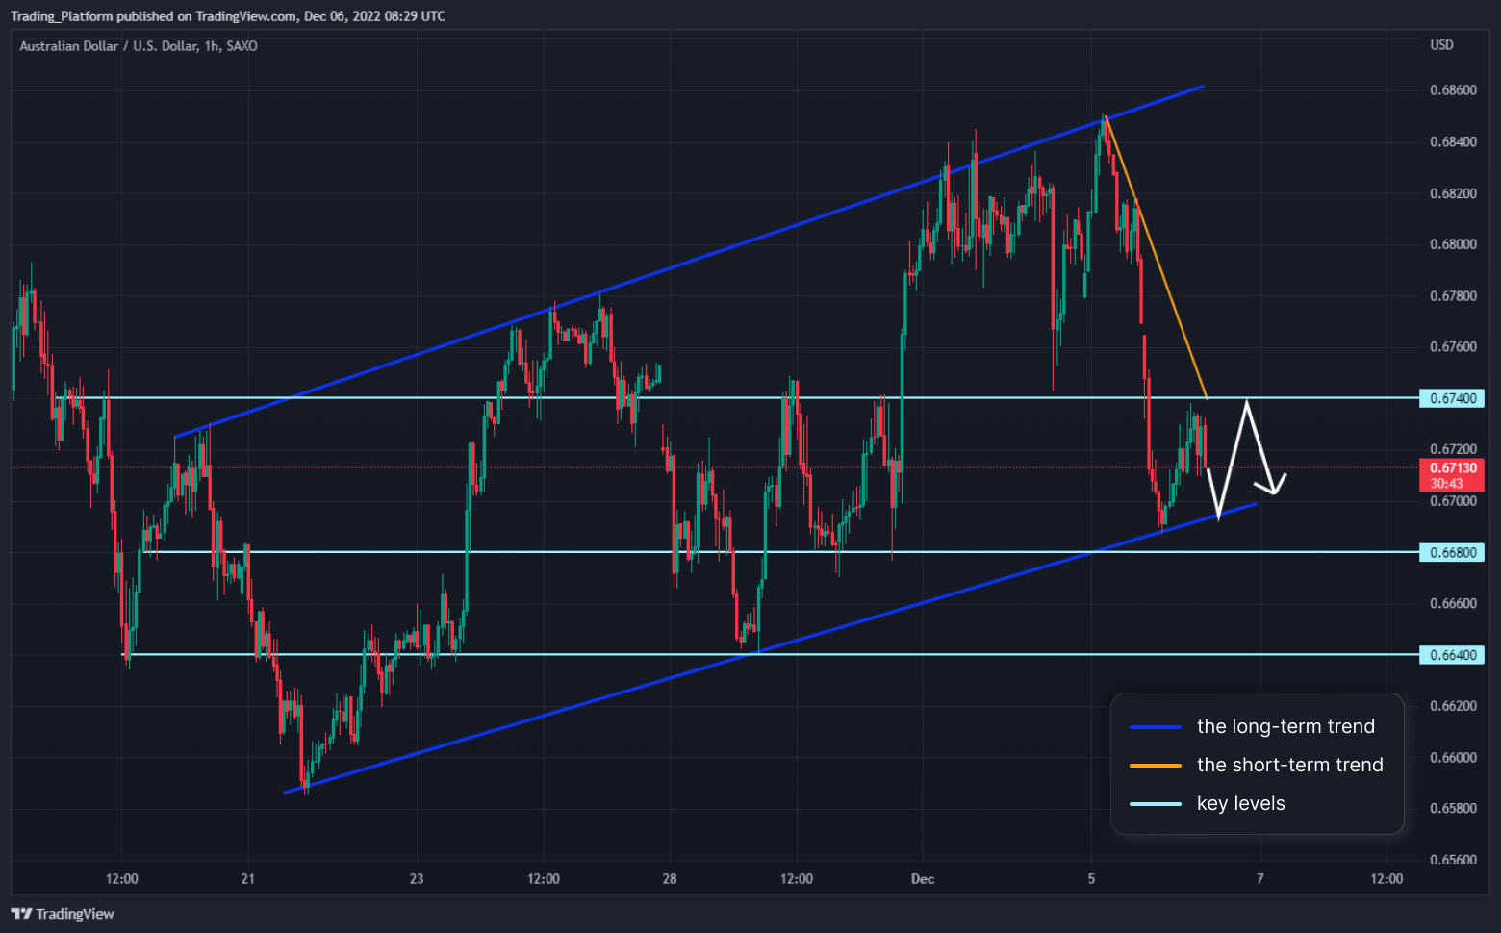Screen dimensions: 1501x933
Task: Click the 0.68000 price axis label
Action: pyautogui.click(x=1453, y=244)
